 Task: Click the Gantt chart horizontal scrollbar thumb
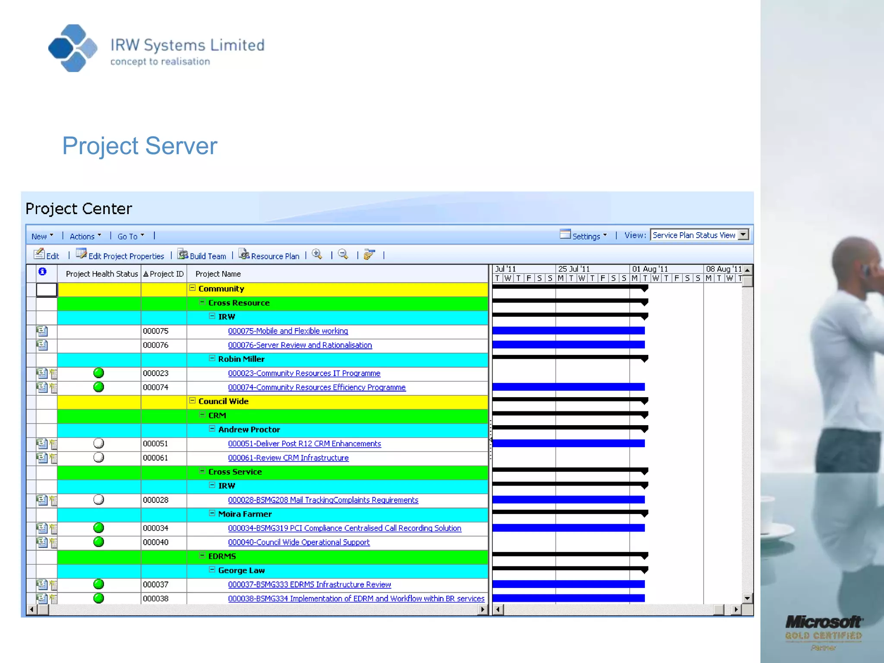[719, 609]
